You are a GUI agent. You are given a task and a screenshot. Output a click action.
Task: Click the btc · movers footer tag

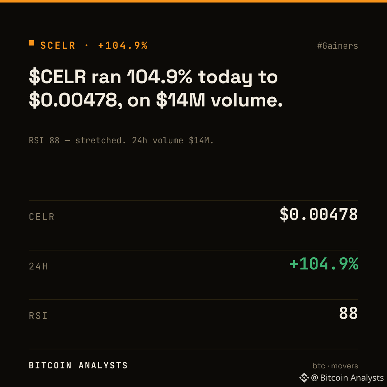[x=335, y=366]
